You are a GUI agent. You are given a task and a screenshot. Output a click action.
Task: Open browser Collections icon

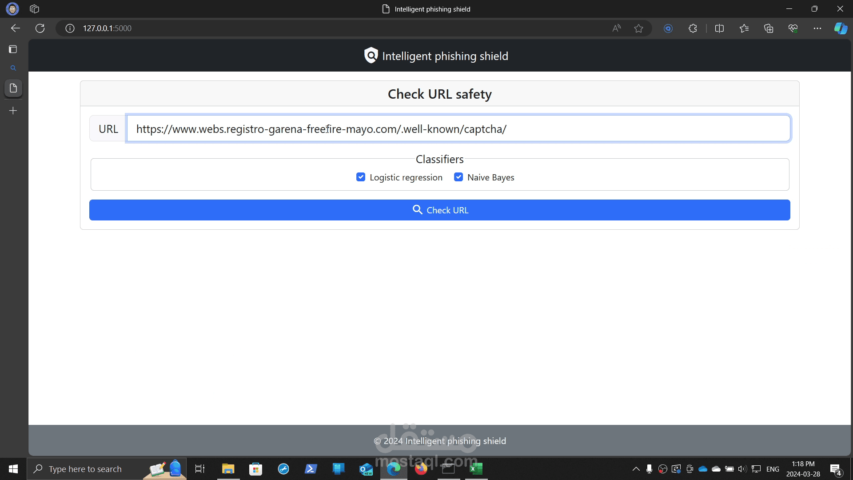tap(769, 28)
